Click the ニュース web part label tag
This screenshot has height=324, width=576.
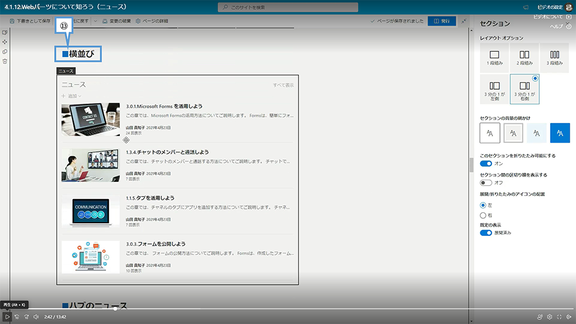66,71
